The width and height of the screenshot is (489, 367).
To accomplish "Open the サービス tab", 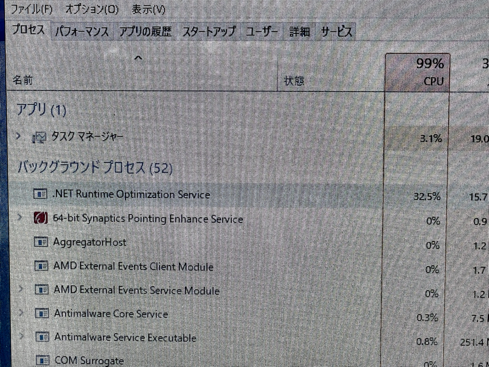I will tap(336, 32).
